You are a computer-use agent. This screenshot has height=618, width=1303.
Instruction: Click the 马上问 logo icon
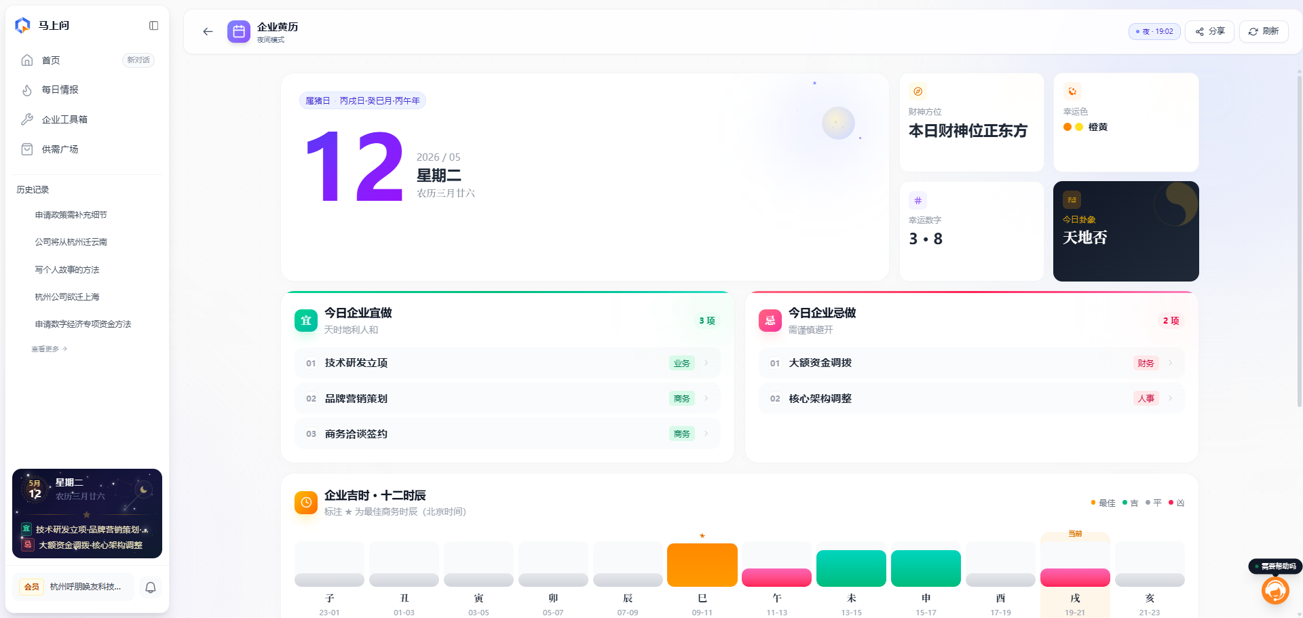click(x=22, y=25)
